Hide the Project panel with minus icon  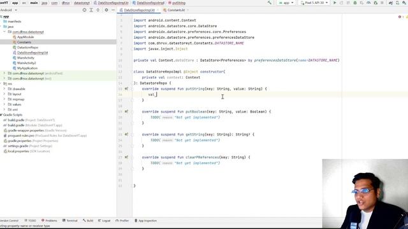coord(113,10)
